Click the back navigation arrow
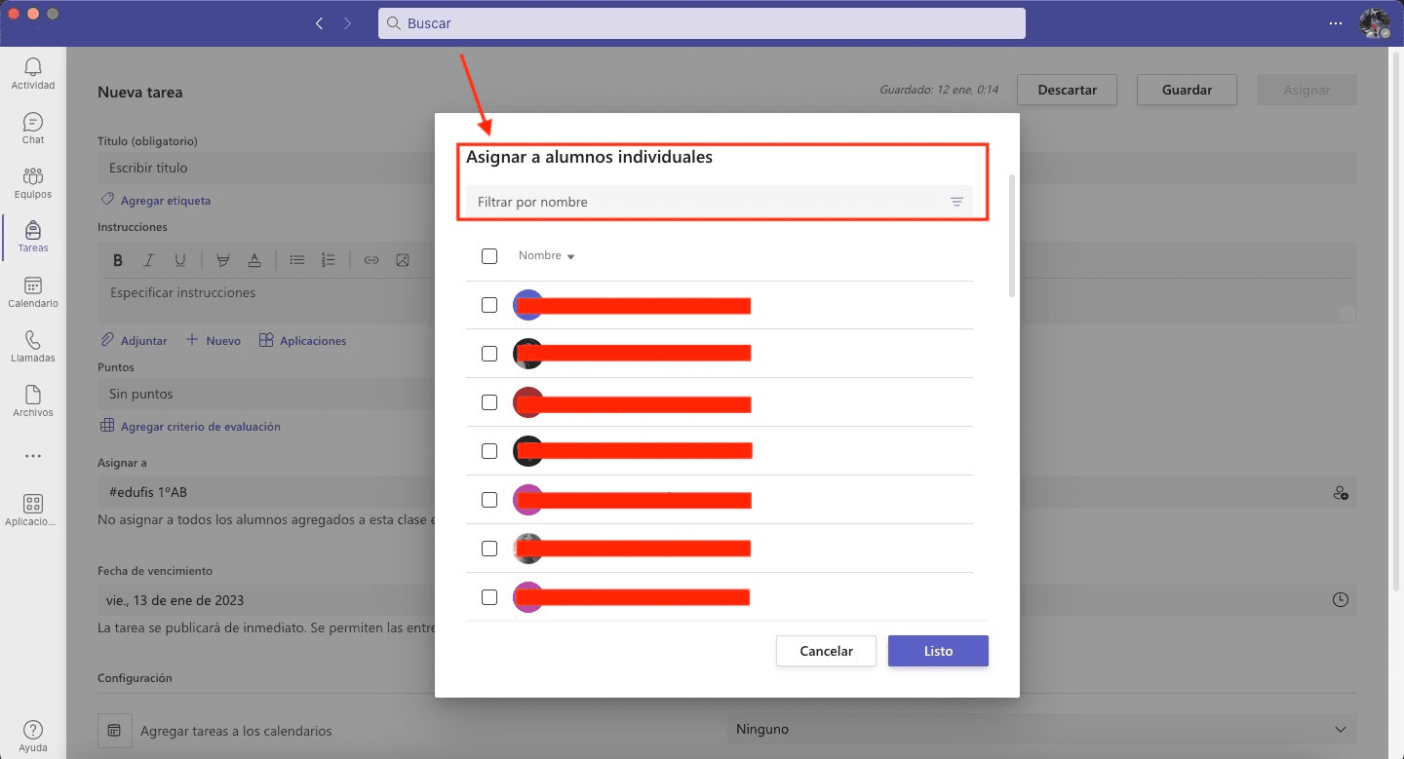This screenshot has width=1404, height=759. (319, 23)
